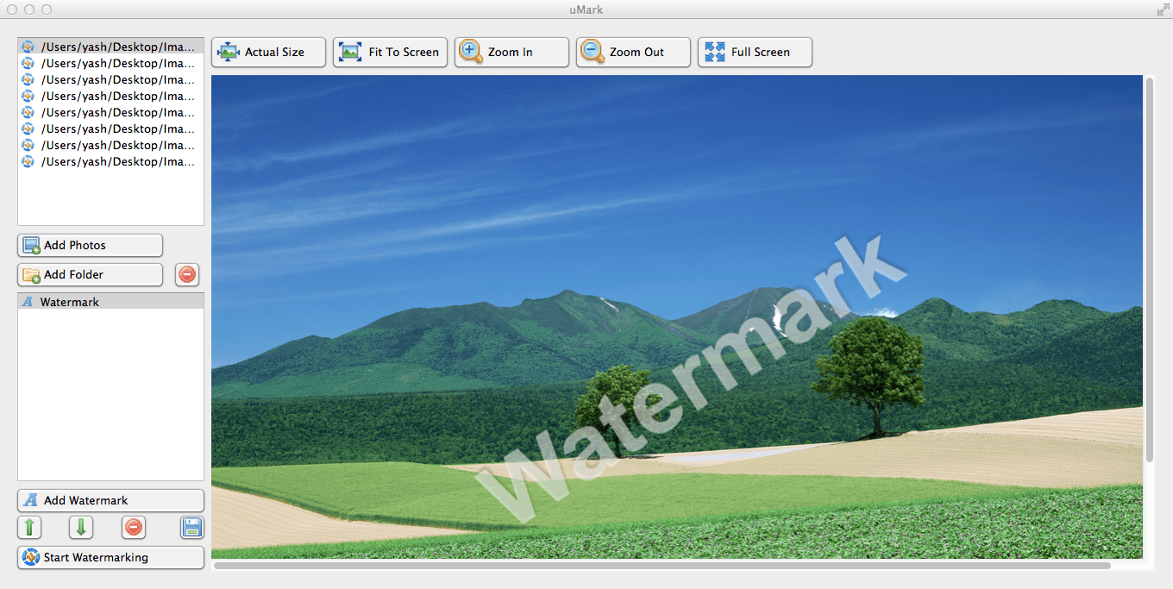Viewport: 1173px width, 589px height.
Task: Delete watermark using red minus below list
Action: point(134,527)
